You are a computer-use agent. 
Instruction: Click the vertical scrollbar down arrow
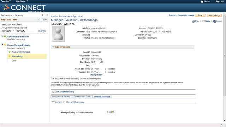225,121
